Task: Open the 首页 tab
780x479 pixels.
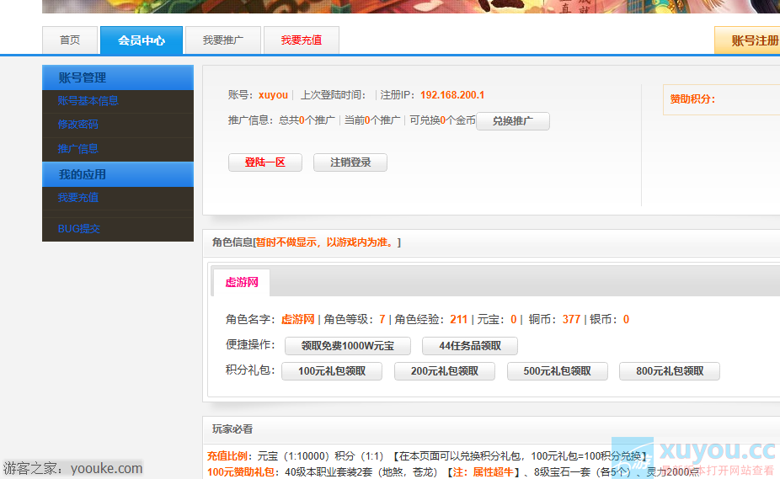Action: [70, 40]
